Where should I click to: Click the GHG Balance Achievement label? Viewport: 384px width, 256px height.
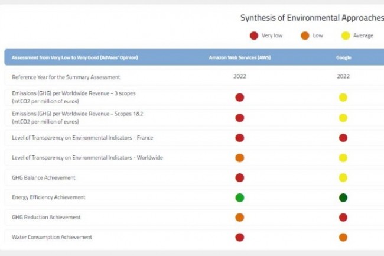[x=44, y=177]
